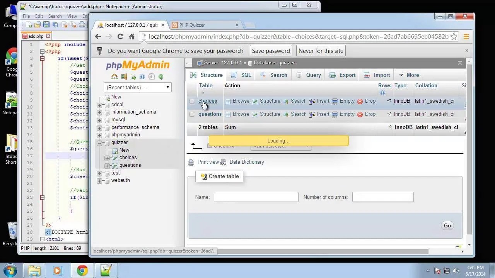Open the Recent tables dropdown

137,87
